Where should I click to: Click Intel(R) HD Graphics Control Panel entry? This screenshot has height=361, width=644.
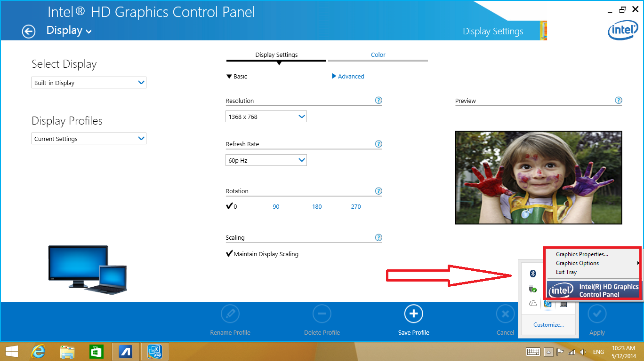[x=594, y=290]
